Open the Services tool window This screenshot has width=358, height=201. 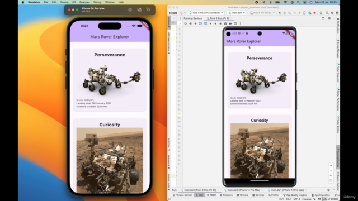click(x=258, y=195)
